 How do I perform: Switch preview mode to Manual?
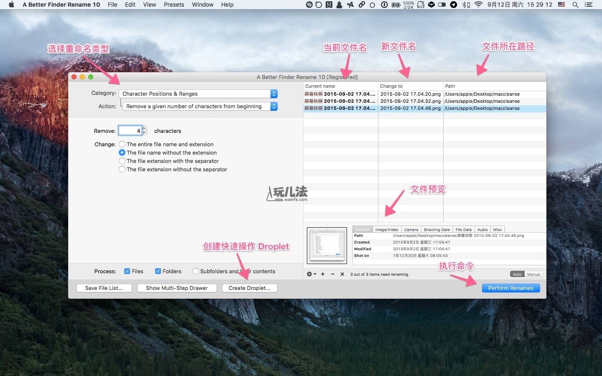[x=533, y=274]
